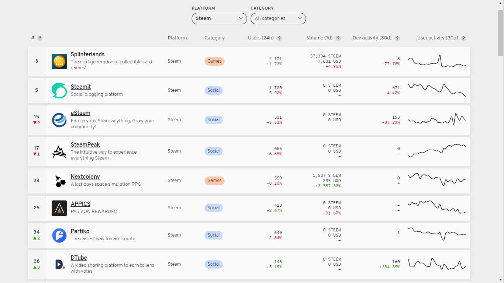Click Steemit user activity sparkline
The image size is (504, 283).
437,90
